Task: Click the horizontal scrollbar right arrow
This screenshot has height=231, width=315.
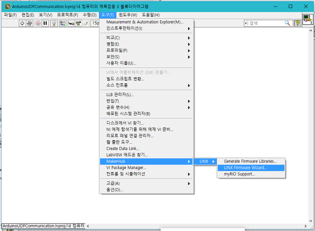Action: 305,226
